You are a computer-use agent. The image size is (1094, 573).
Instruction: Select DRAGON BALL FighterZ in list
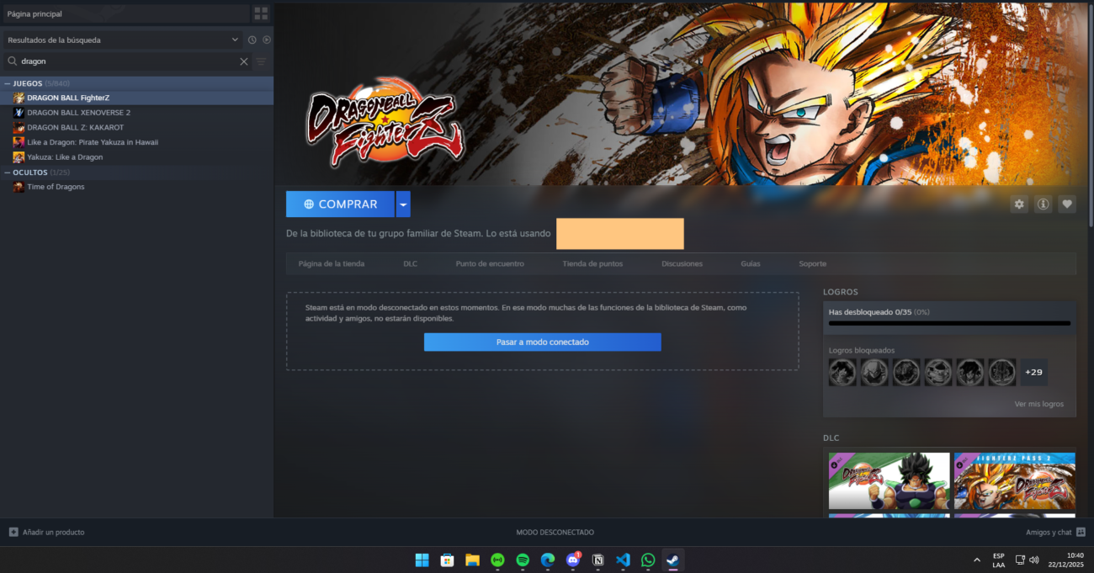(x=137, y=98)
